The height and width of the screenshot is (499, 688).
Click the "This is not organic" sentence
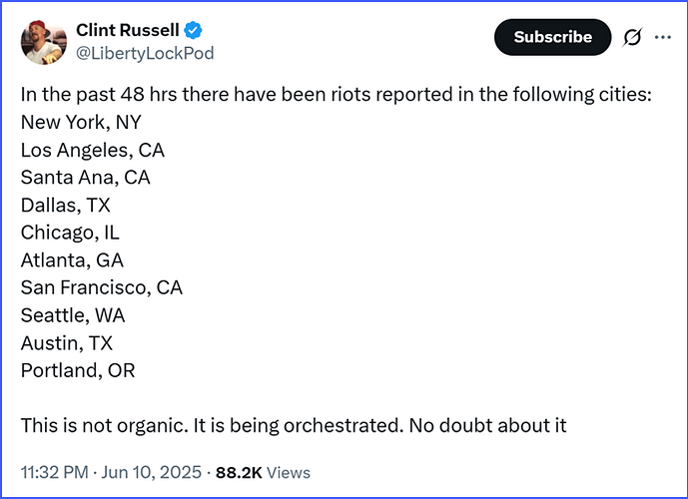[x=105, y=426]
